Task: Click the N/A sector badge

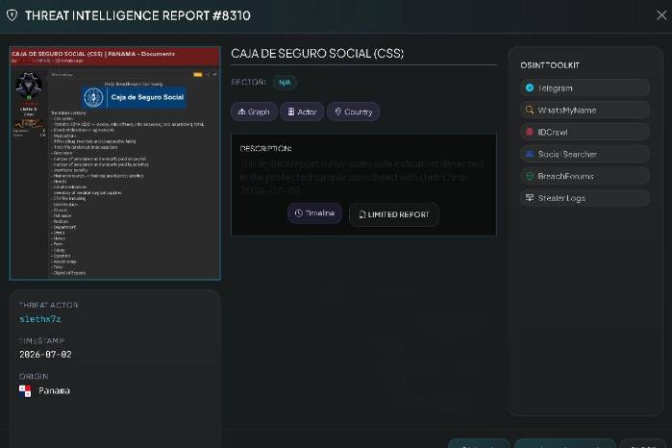Action: [285, 83]
